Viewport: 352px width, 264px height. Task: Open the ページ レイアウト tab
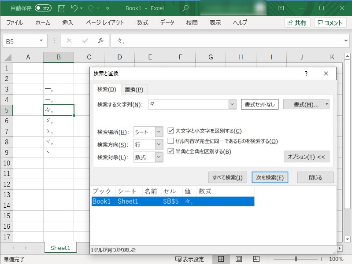click(x=105, y=22)
